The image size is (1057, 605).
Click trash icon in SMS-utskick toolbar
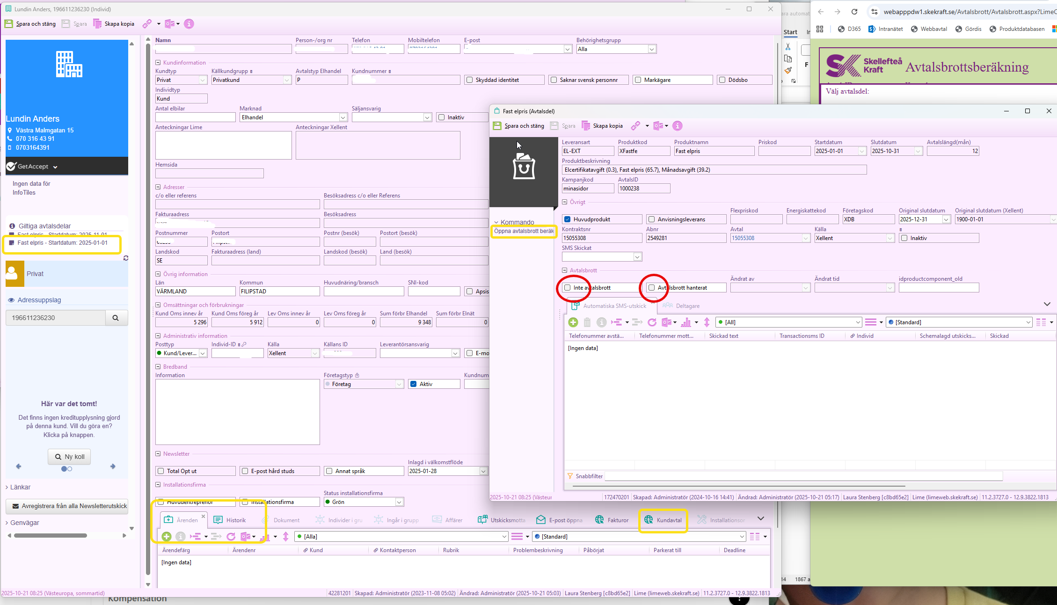click(x=587, y=322)
